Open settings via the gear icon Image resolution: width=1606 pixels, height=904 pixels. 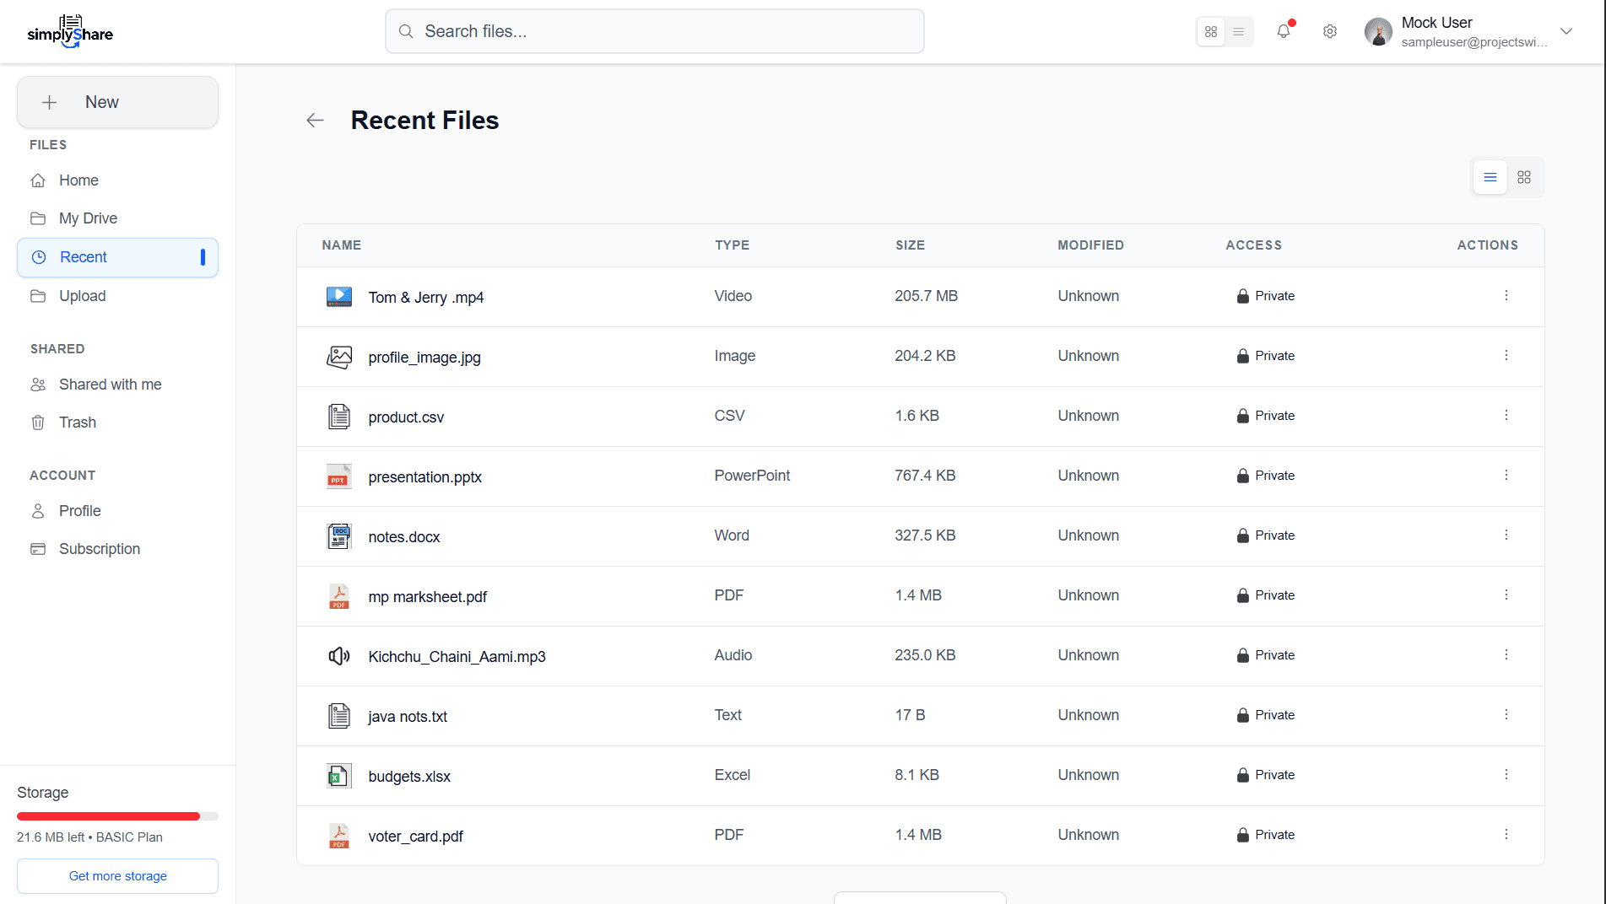pyautogui.click(x=1330, y=31)
